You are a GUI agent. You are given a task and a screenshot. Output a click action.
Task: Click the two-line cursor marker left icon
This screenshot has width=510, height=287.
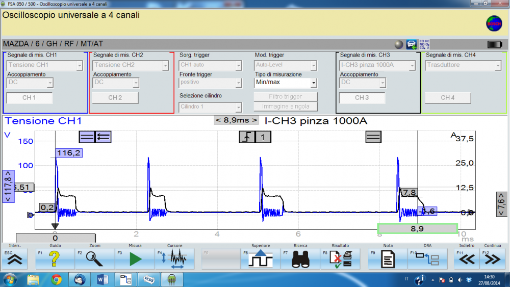click(x=87, y=137)
